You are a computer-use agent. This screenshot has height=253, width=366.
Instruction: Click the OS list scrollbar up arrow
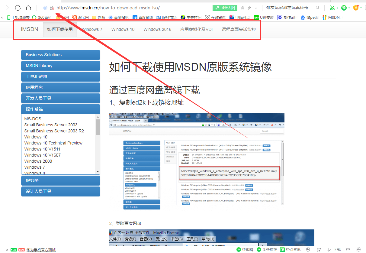98,117
